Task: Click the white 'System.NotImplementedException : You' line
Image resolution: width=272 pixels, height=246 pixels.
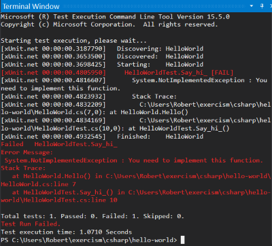Action: (134, 80)
